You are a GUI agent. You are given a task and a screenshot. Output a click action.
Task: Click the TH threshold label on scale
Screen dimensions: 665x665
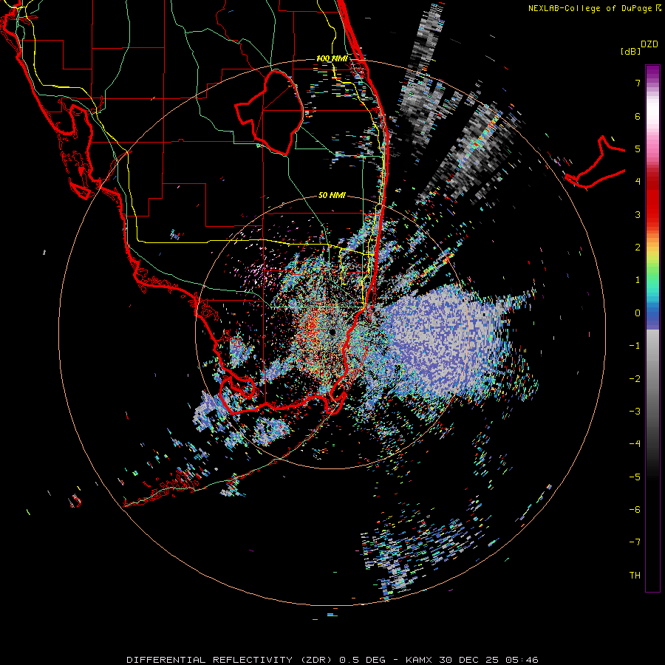(x=635, y=575)
